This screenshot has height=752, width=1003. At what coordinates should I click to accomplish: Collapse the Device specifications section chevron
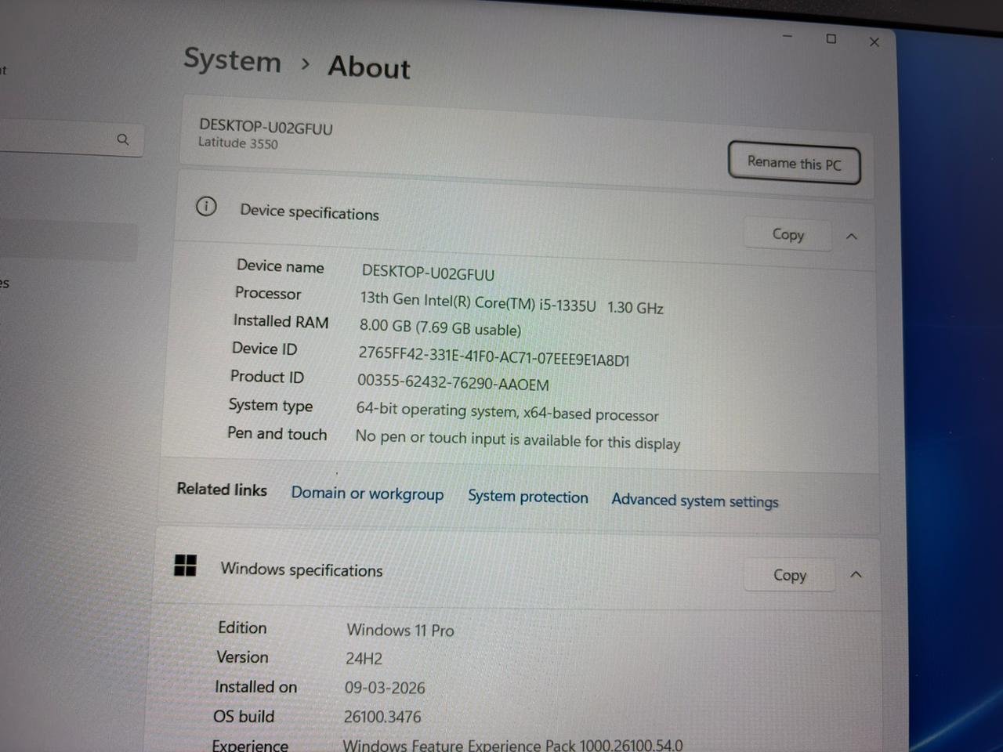[x=852, y=236]
